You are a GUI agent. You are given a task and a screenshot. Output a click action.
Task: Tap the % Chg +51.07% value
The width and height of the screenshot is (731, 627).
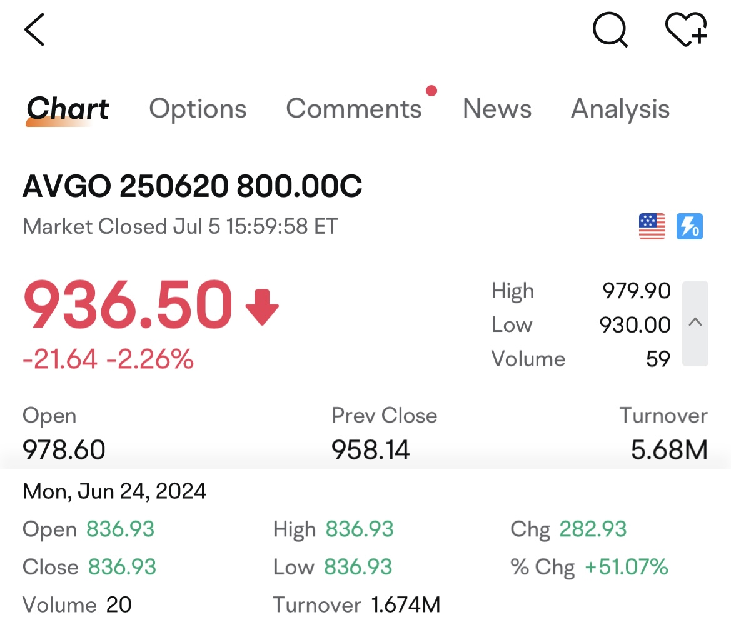626,567
